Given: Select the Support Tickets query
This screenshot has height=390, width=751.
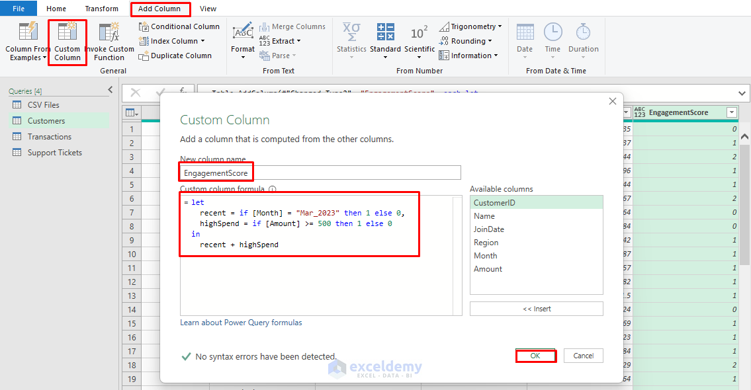Looking at the screenshot, I should (58, 152).
